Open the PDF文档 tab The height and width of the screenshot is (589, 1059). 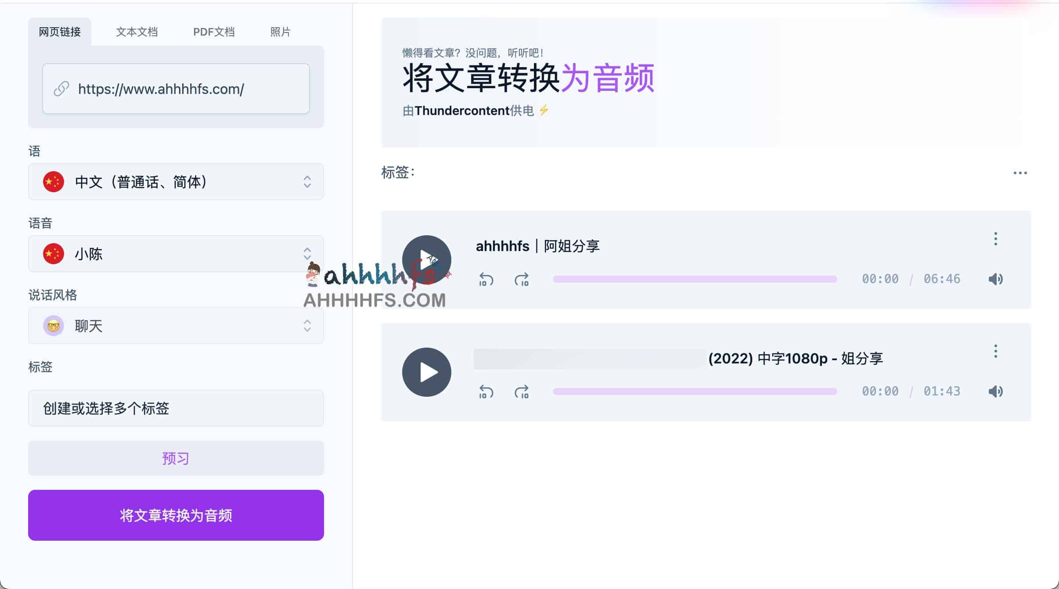214,32
